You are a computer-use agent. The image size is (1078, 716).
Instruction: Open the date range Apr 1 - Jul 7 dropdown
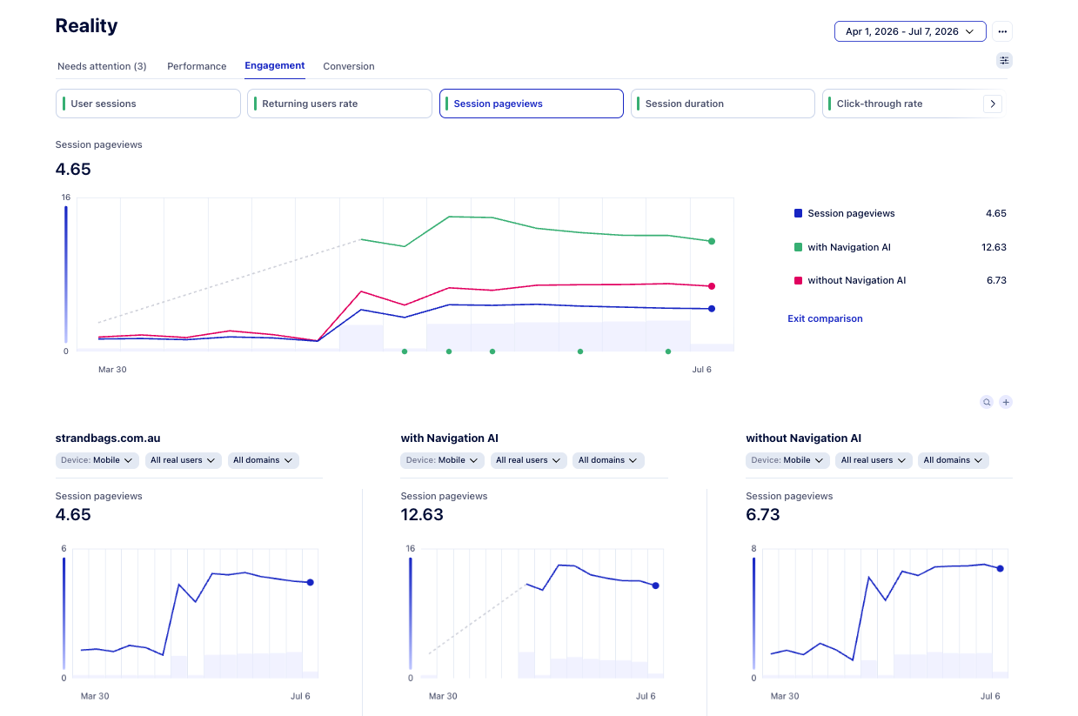click(910, 31)
